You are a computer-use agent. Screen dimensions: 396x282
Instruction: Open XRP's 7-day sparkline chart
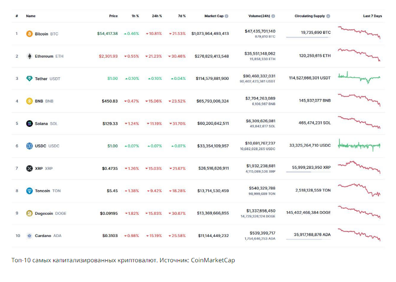[x=359, y=167]
